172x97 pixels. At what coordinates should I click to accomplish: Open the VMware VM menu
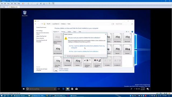(x=12, y=4)
